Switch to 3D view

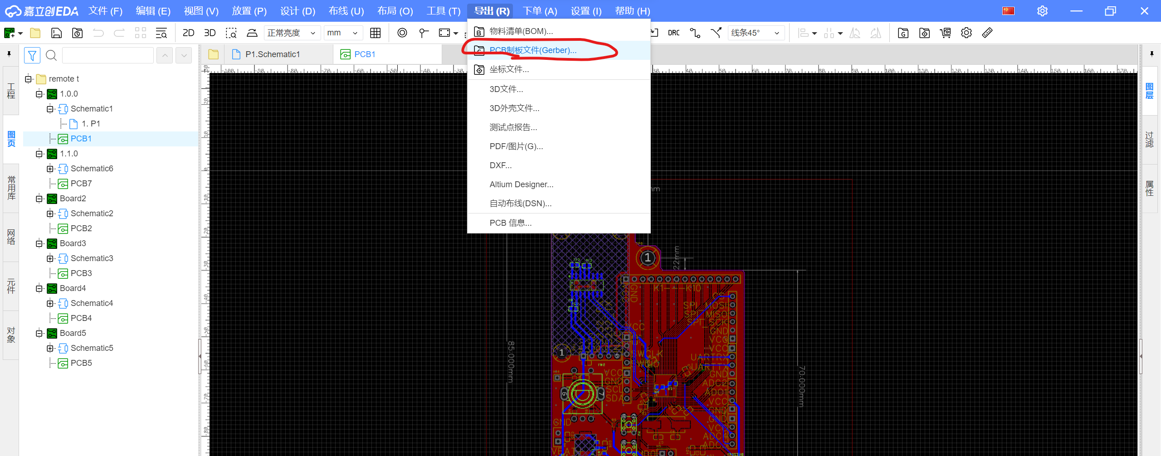[210, 33]
